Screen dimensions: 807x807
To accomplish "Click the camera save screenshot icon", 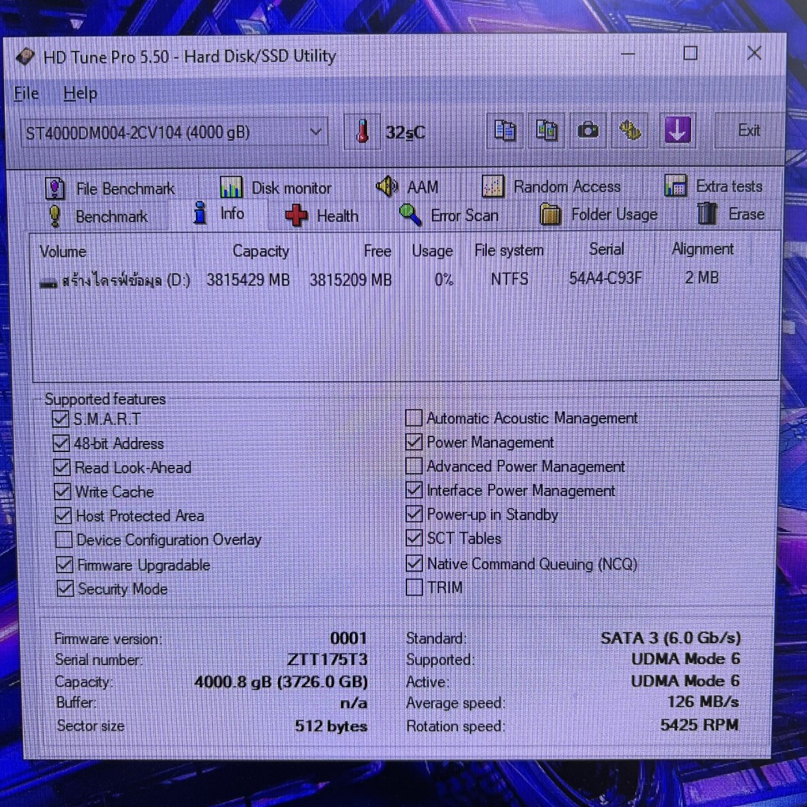I will click(589, 131).
